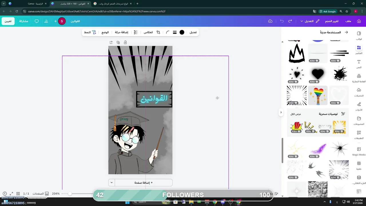Click the Animate (إضافة حركة) button
This screenshot has height=206, width=366.
tap(122, 32)
